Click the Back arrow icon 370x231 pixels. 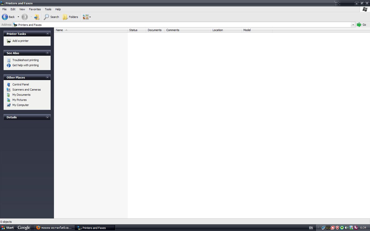[x=5, y=17]
